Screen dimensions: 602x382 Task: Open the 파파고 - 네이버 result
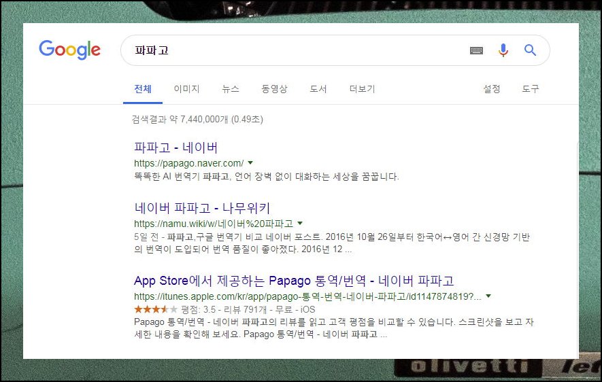pyautogui.click(x=176, y=147)
